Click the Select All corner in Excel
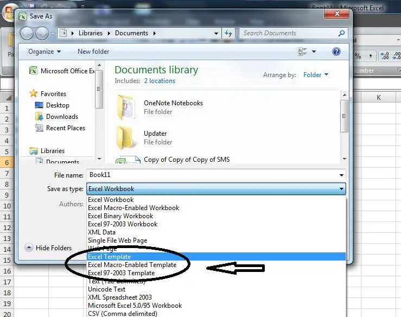The image size is (401, 317). (7, 98)
